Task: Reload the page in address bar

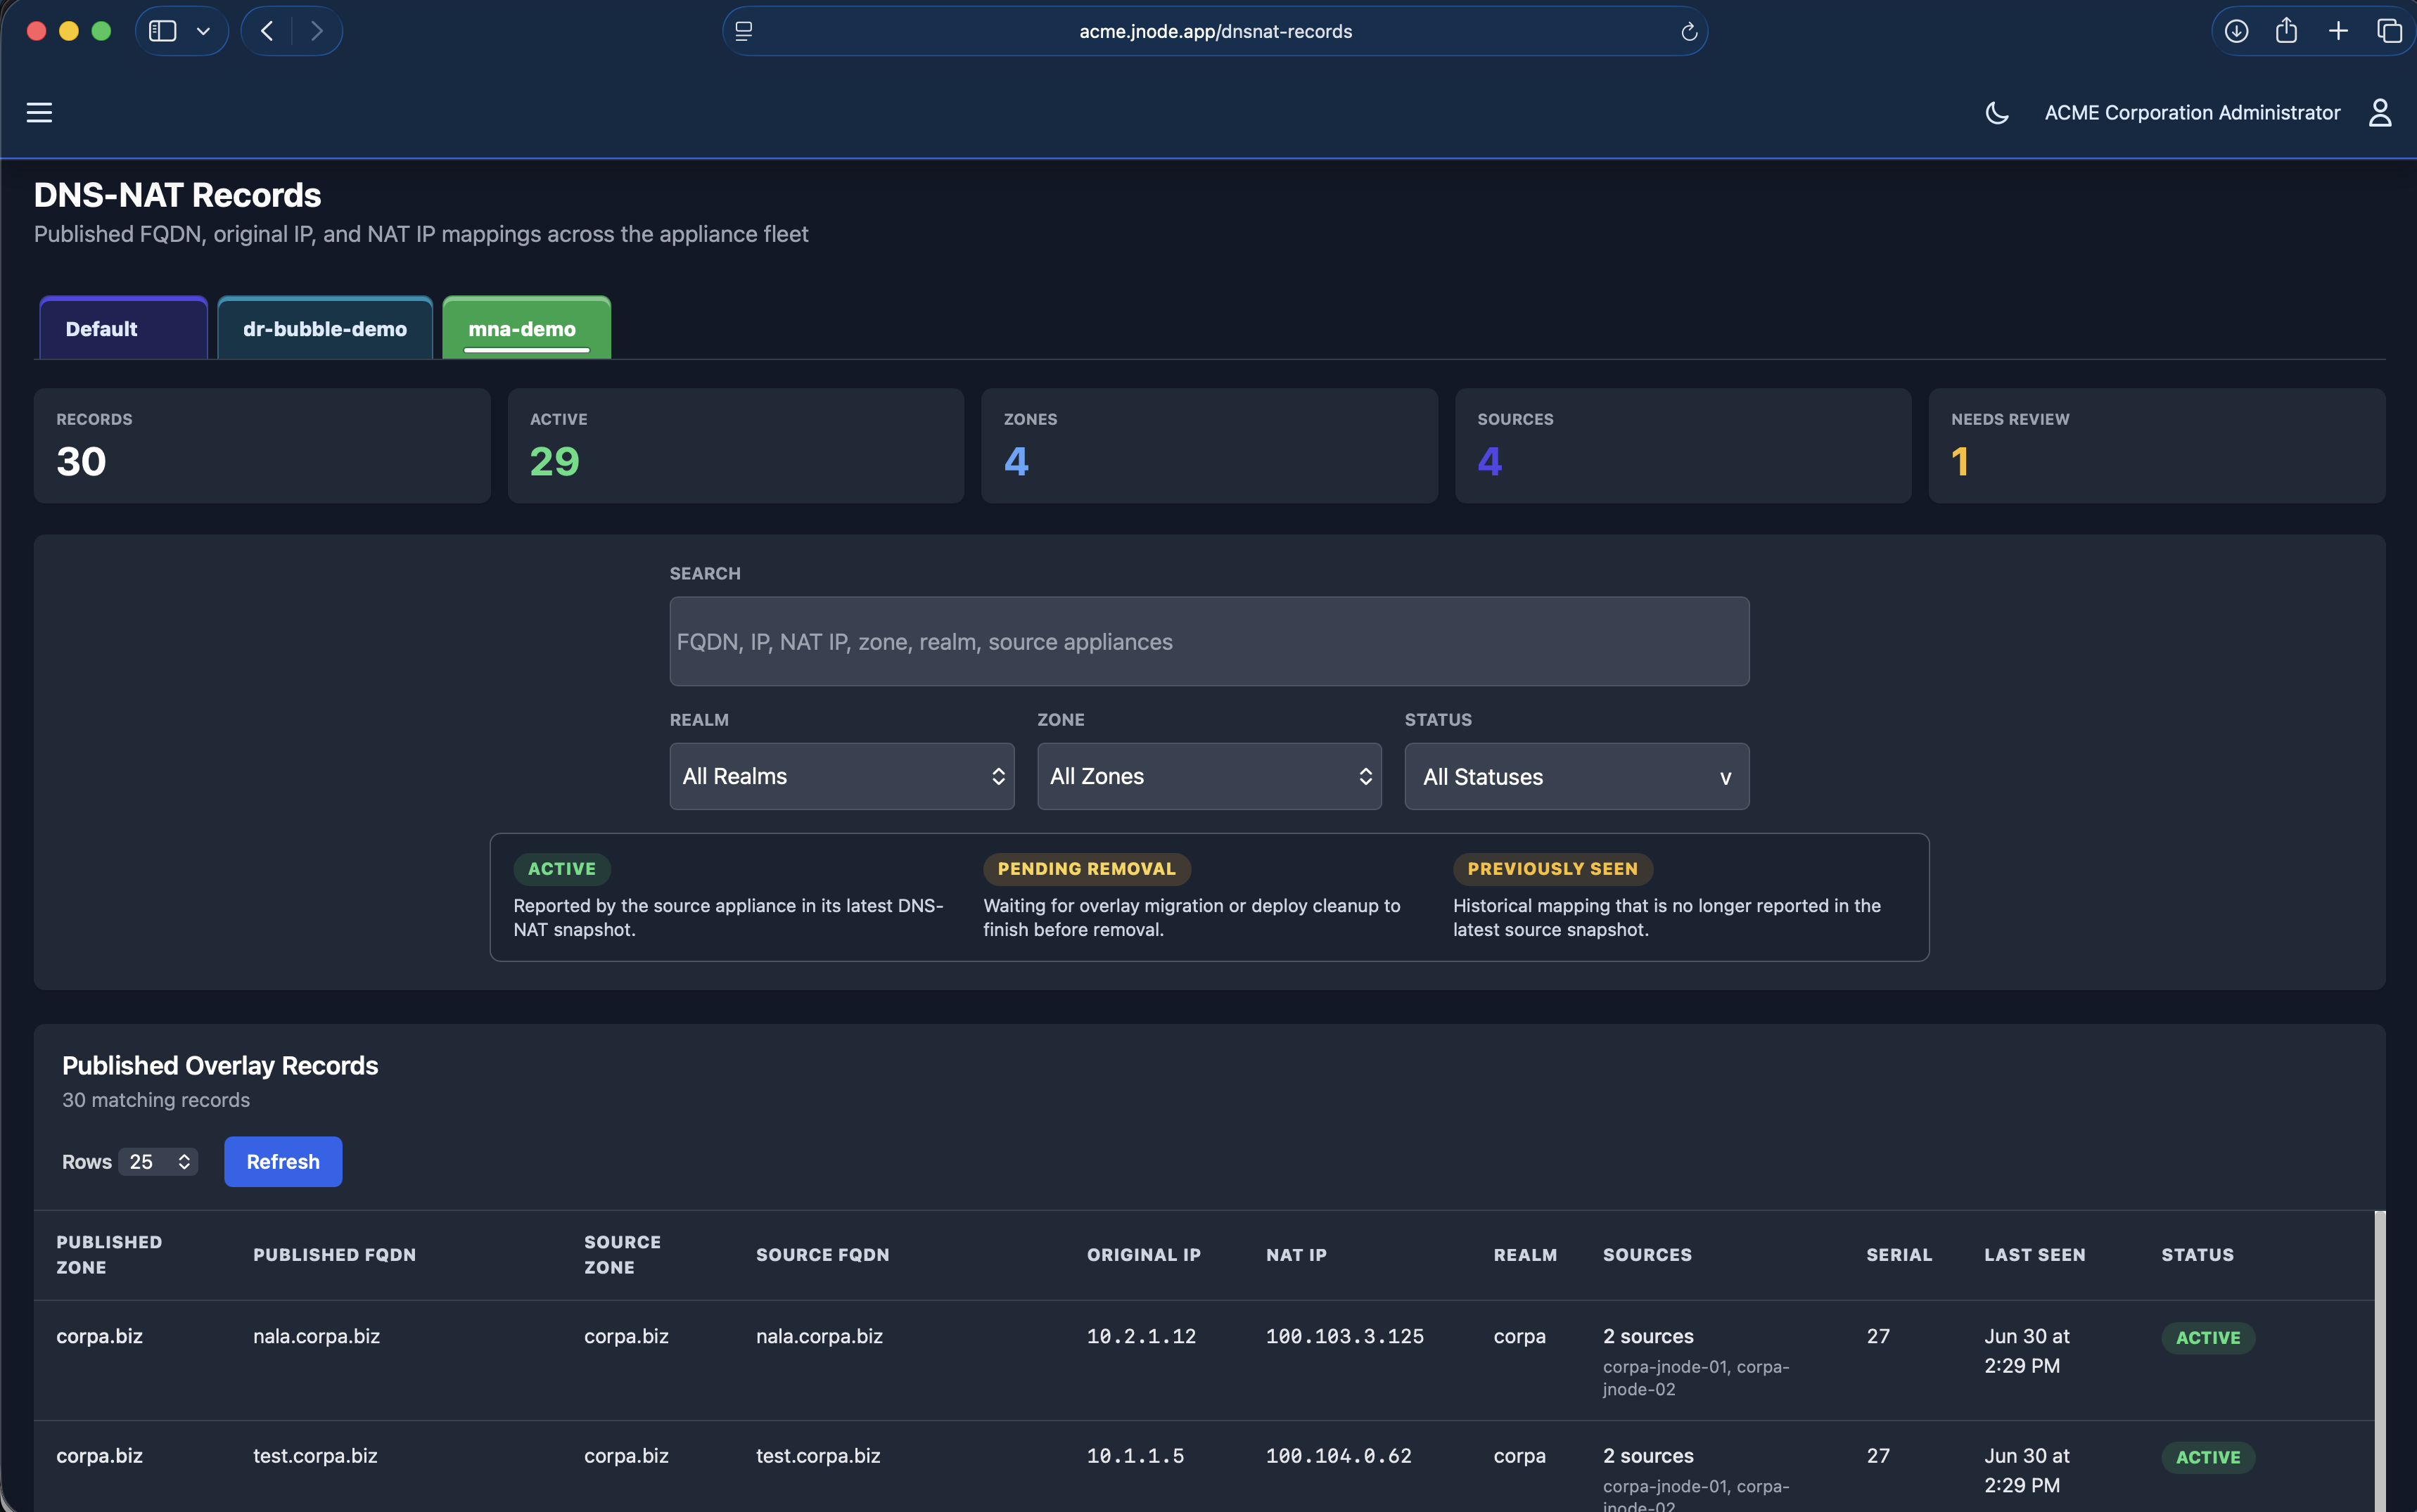Action: tap(1689, 32)
